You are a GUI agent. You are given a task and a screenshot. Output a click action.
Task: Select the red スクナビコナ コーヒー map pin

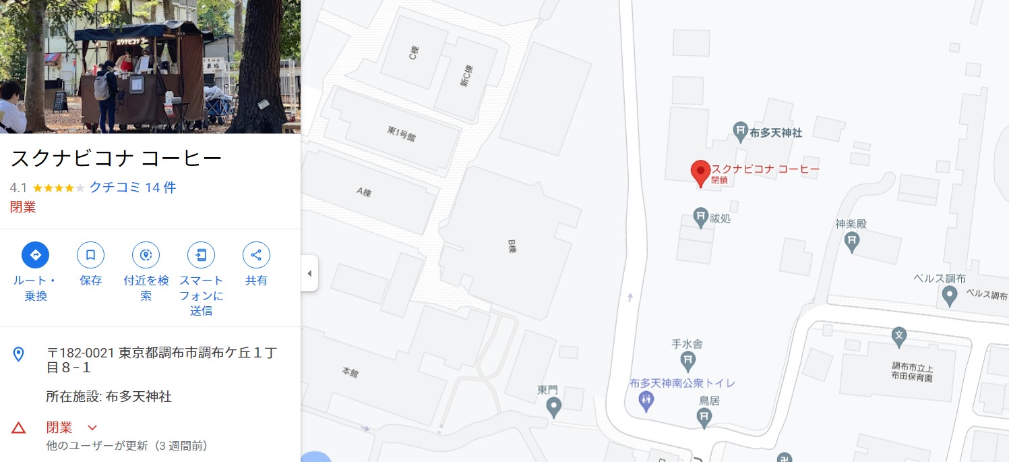701,173
